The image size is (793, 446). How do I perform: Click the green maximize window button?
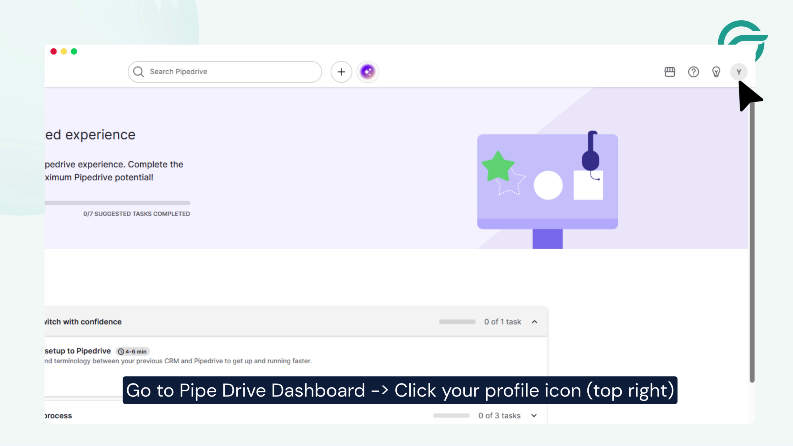(x=74, y=51)
